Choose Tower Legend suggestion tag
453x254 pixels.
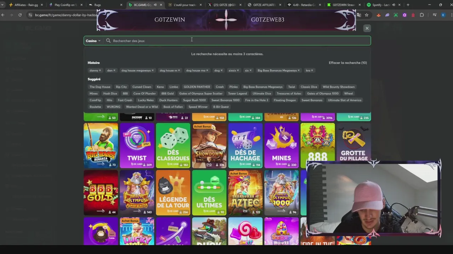tap(237, 93)
